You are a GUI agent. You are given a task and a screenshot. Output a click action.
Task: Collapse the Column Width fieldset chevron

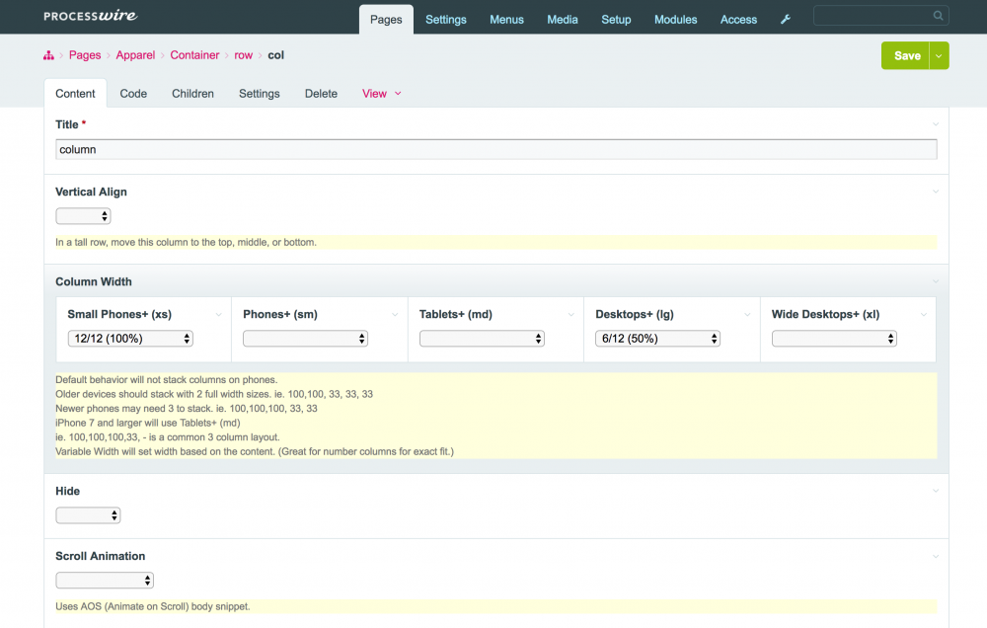click(x=935, y=281)
